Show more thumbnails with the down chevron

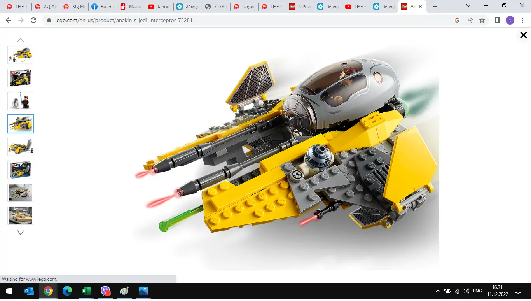[x=21, y=233]
